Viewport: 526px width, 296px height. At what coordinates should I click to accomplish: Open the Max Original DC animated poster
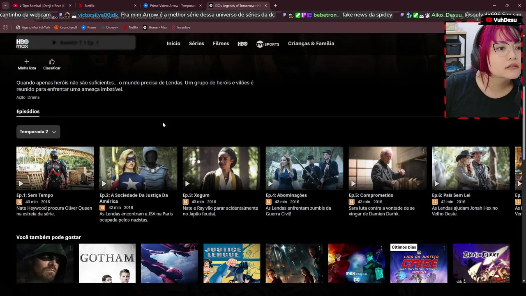[356, 263]
